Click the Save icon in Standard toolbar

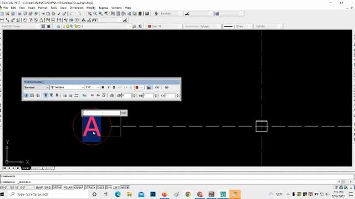pos(13,14)
